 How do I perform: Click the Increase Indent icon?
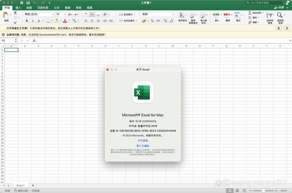(x=111, y=21)
